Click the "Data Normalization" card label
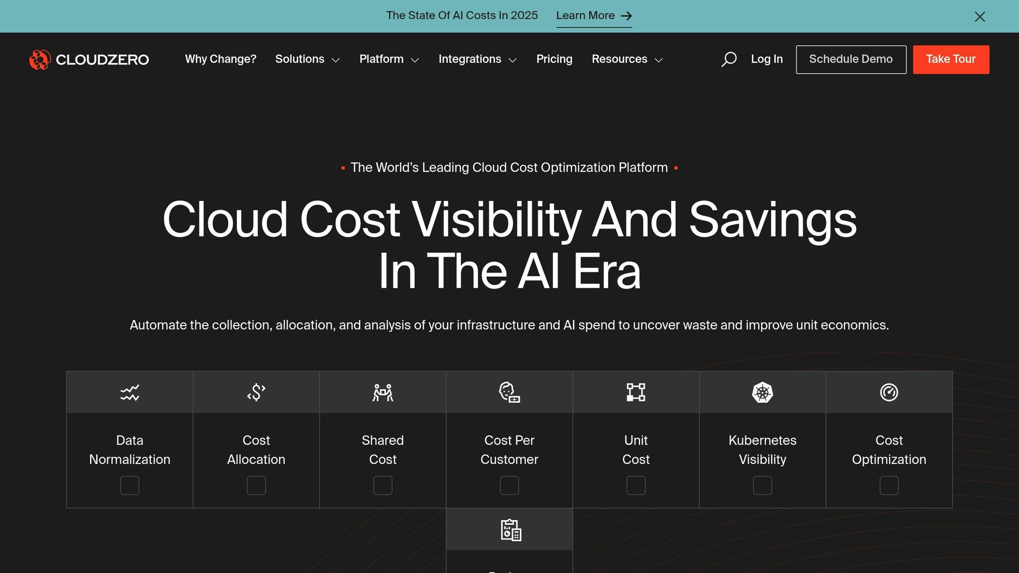The image size is (1019, 573). tap(130, 450)
